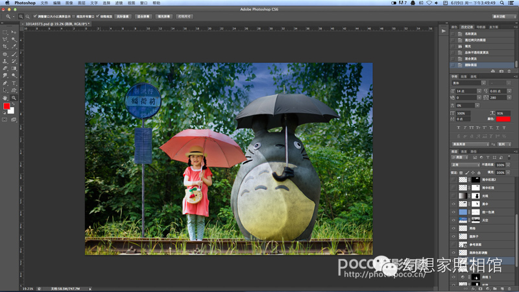The image size is (519, 292).
Task: Select the Eyedropper tool
Action: 14,47
